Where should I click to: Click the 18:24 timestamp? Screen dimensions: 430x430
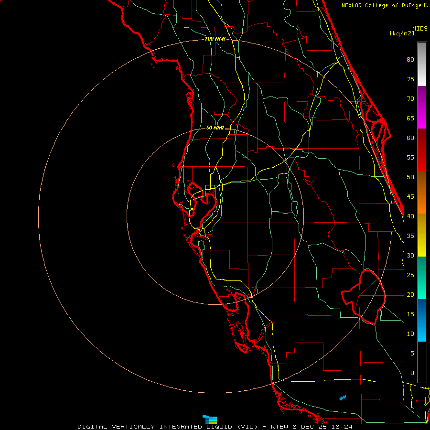343,427
